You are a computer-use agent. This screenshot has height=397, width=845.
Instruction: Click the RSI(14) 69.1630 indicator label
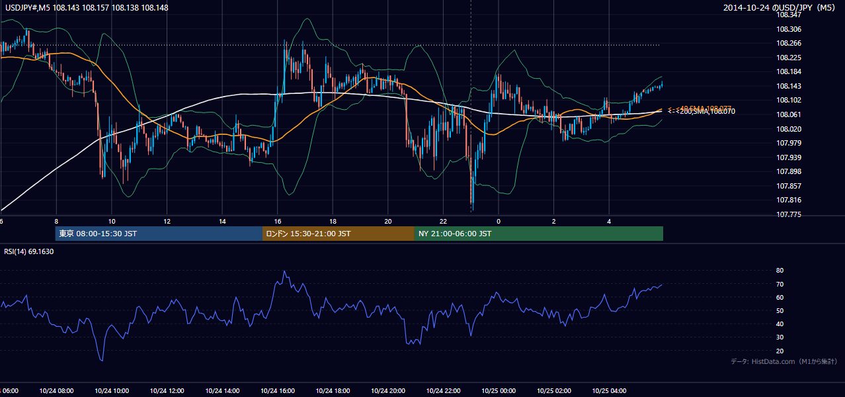coord(29,251)
